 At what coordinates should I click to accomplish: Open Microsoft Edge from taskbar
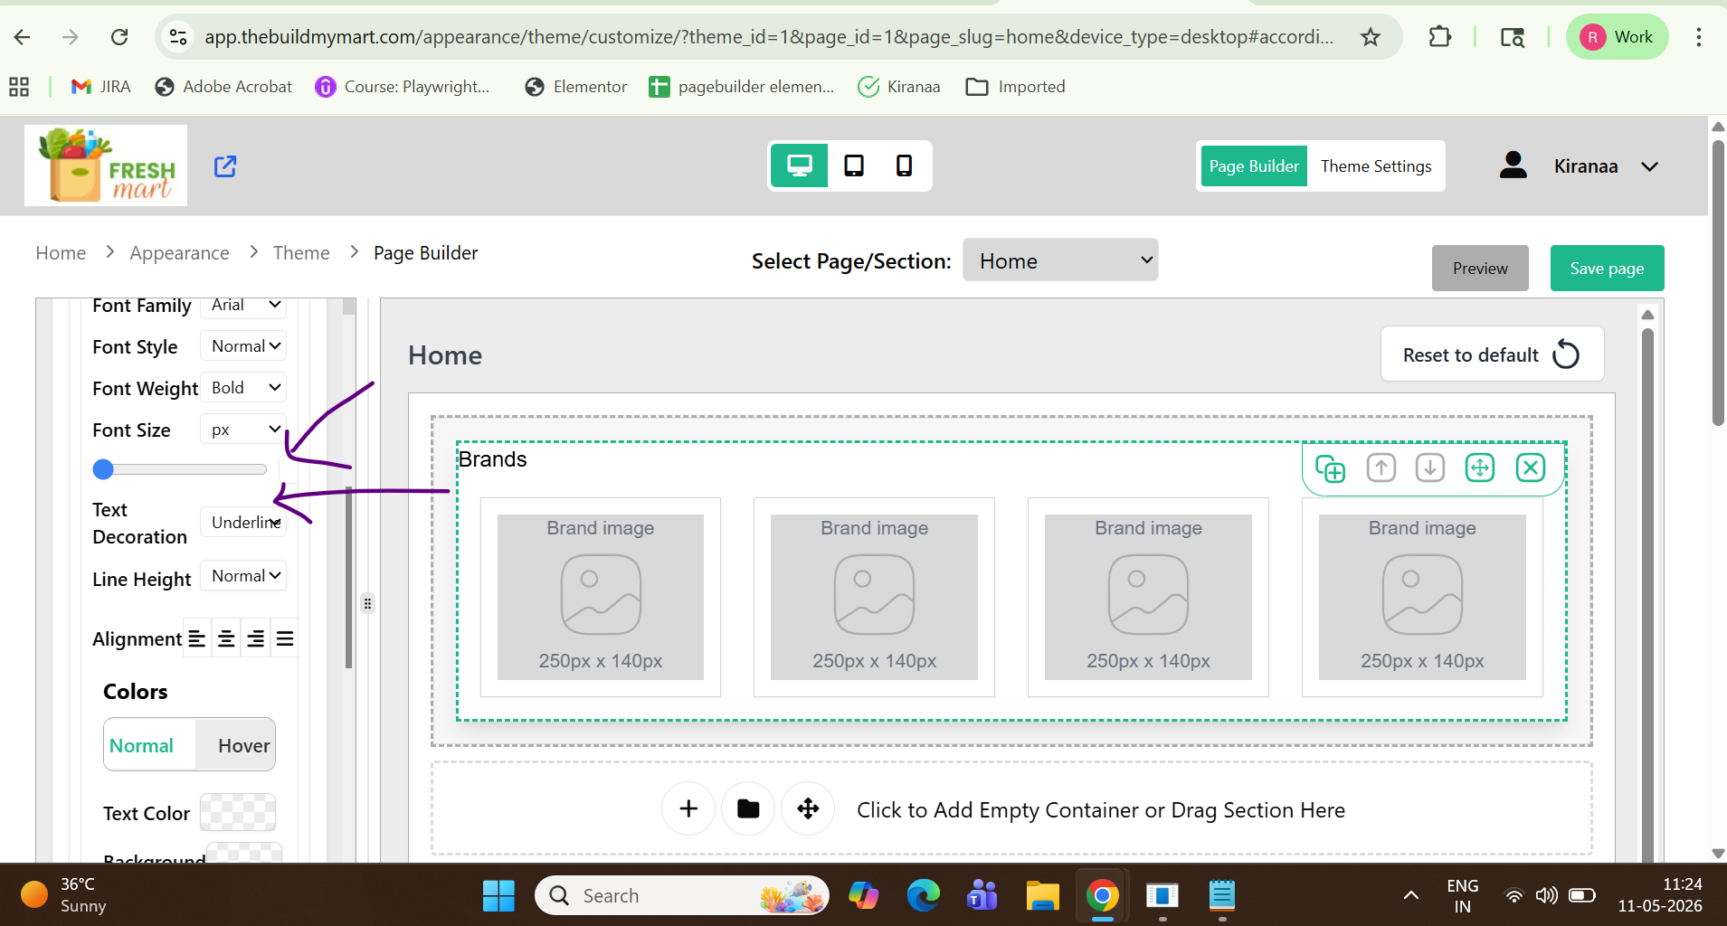[924, 895]
